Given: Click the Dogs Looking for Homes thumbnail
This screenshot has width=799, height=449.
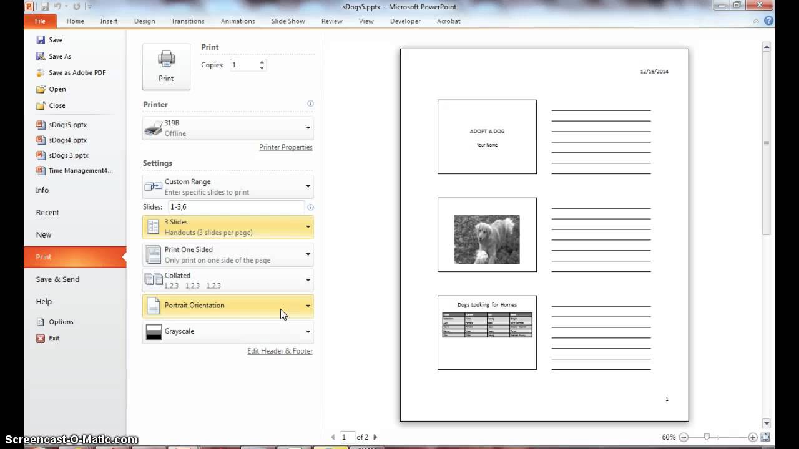Looking at the screenshot, I should (x=487, y=332).
